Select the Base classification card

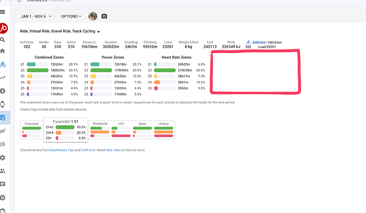[142, 130]
